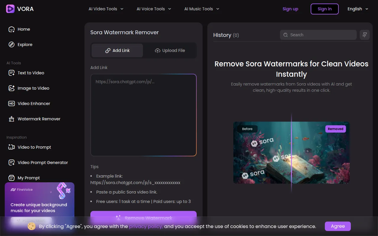
Task: Switch to the Upload File tab
Action: 170,50
